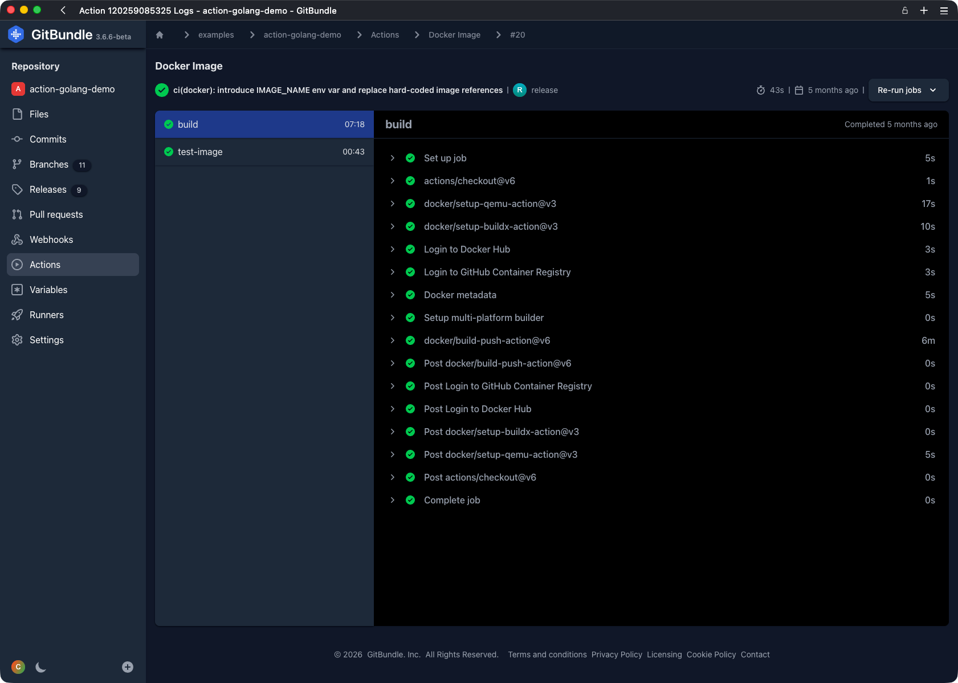Click the #20 run breadcrumb
958x683 pixels.
517,35
